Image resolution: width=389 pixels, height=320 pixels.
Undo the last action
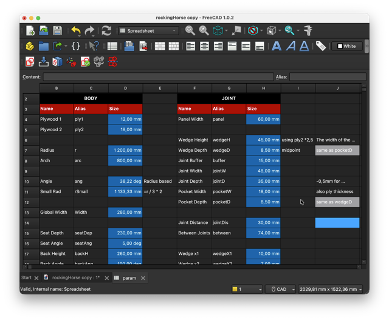(x=75, y=30)
